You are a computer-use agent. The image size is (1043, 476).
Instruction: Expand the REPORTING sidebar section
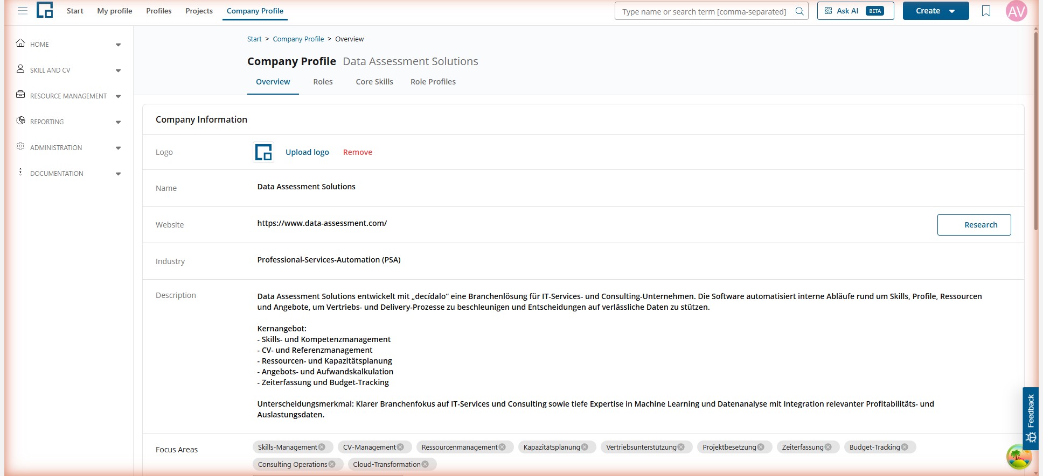tap(118, 122)
